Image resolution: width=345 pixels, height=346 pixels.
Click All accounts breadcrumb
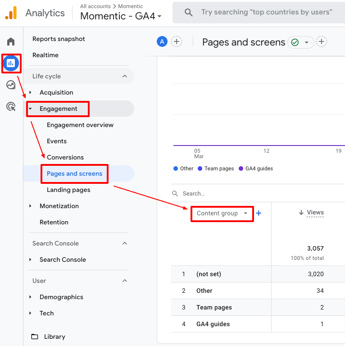tap(95, 6)
